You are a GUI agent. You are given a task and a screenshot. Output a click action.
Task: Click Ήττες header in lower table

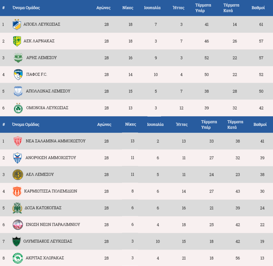182,124
